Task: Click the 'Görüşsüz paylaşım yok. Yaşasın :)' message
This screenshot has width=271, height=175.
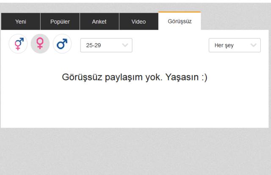Action: (135, 77)
